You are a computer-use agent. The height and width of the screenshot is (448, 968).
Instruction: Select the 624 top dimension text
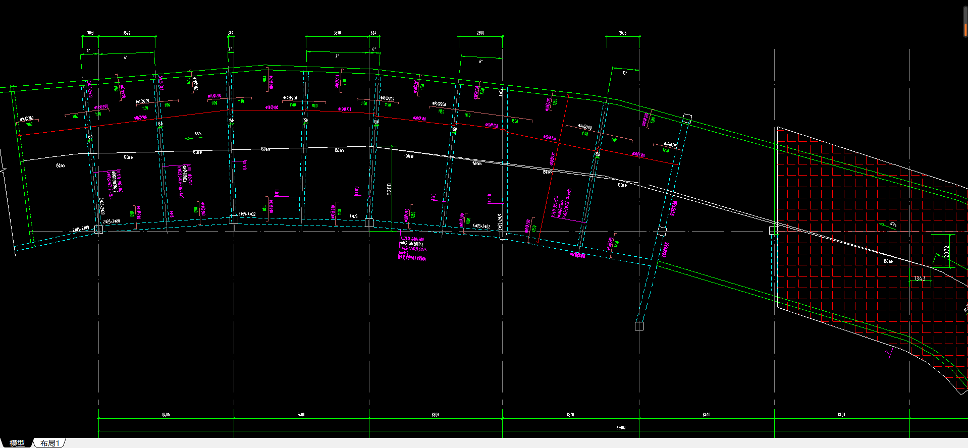tap(373, 33)
